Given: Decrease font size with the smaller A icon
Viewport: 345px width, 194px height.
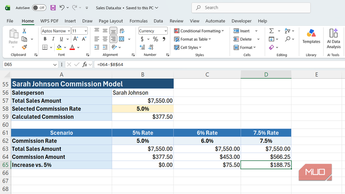Looking at the screenshot, I should pos(84,39).
